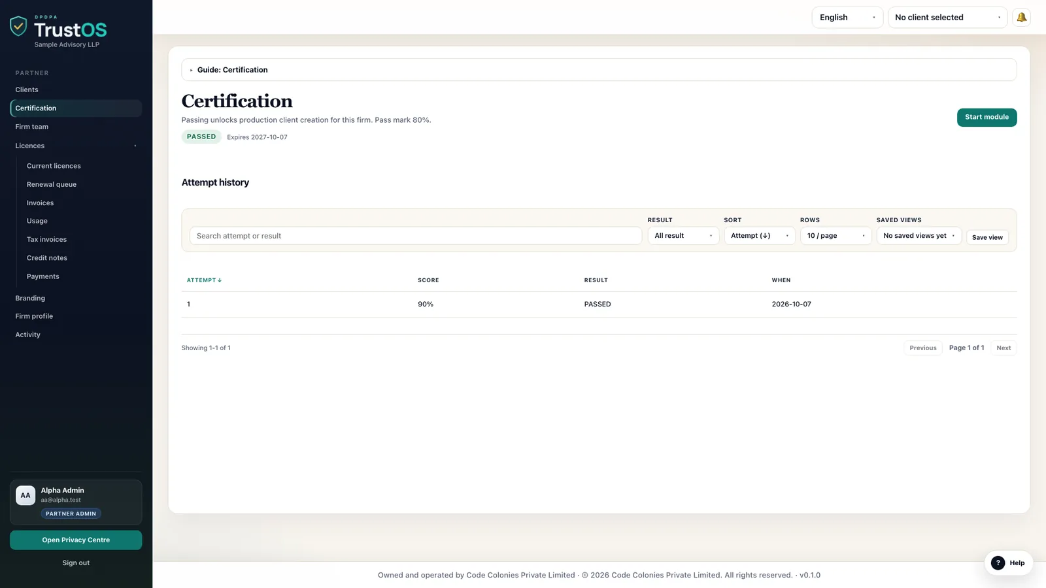
Task: Click the Next page button
Action: [x=1004, y=348]
